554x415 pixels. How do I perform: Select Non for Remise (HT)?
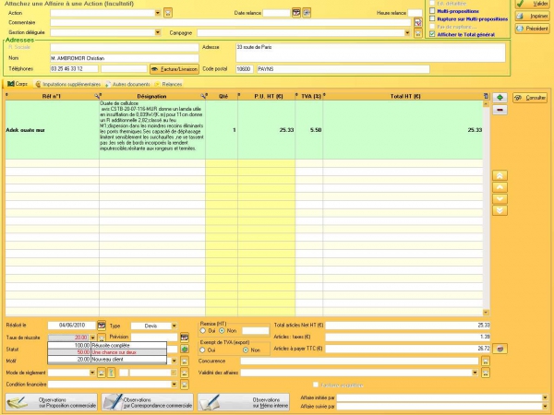[222, 331]
